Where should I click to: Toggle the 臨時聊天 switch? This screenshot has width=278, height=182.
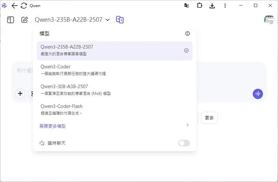184,143
